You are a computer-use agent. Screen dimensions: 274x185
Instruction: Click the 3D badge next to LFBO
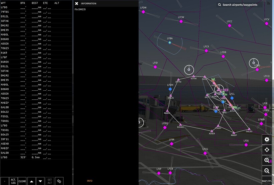[226, 90]
